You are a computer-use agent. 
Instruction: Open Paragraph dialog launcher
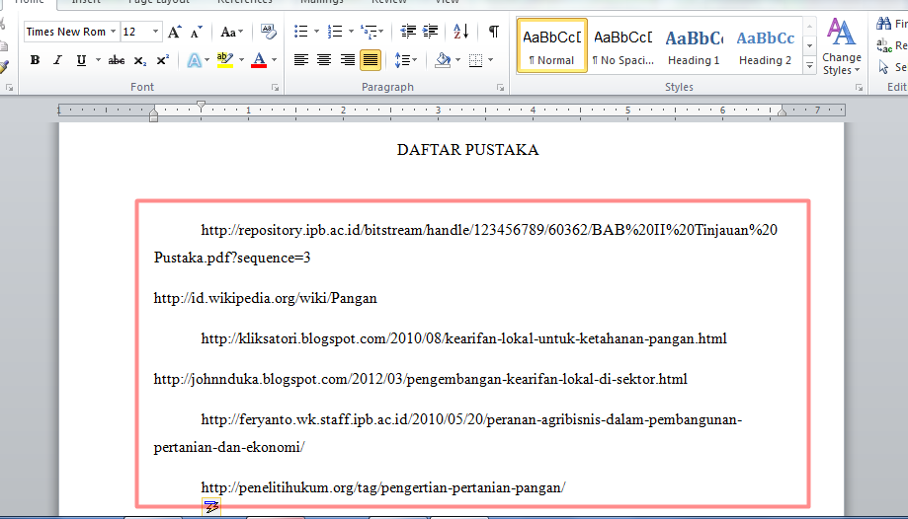[x=500, y=88]
